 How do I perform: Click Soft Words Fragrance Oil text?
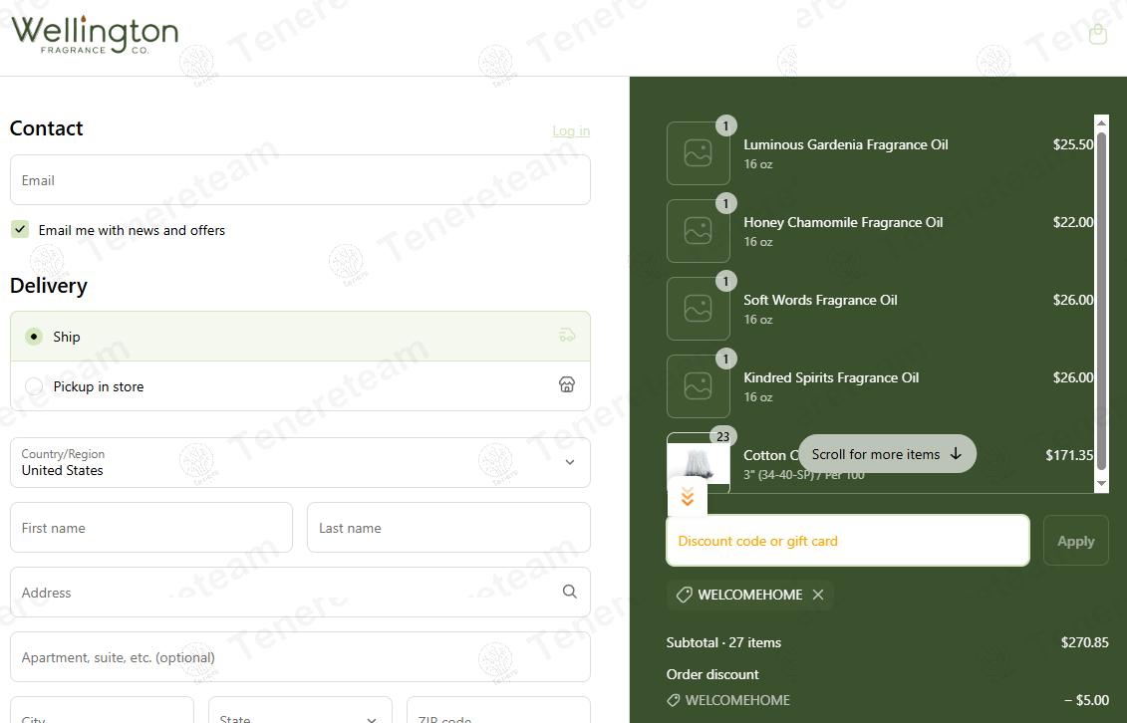coord(820,300)
